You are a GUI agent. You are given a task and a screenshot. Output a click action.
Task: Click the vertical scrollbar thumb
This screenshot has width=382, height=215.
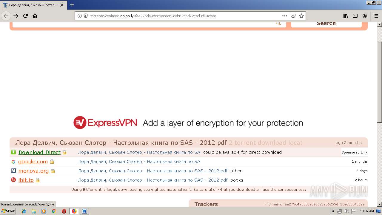coord(380,82)
